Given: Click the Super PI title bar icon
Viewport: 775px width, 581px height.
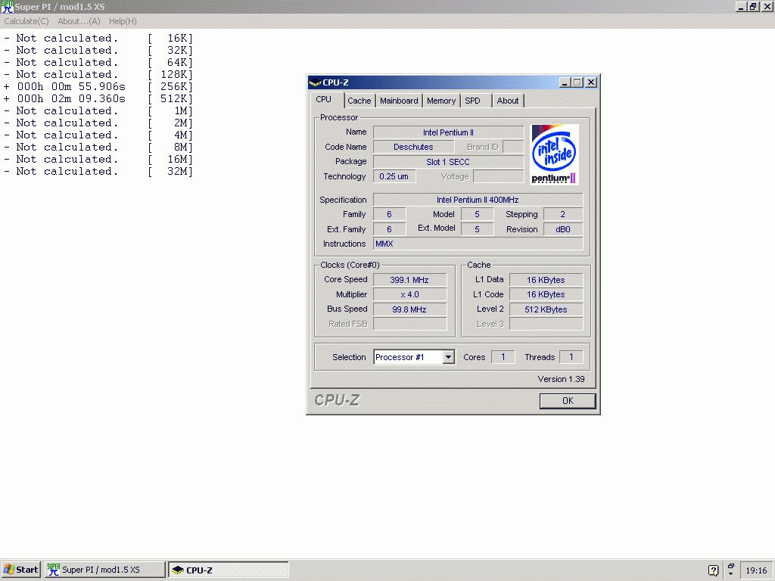Looking at the screenshot, I should pyautogui.click(x=7, y=7).
